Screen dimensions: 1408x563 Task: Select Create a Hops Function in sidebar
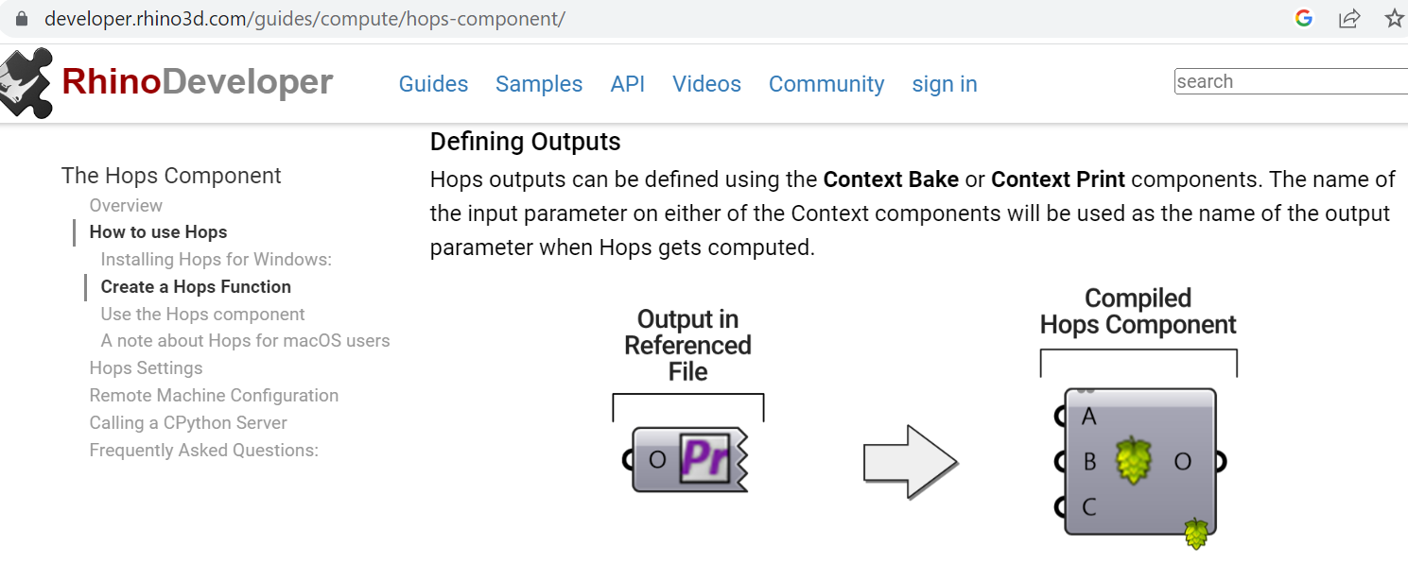click(196, 286)
